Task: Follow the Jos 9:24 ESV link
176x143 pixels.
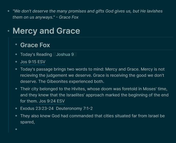Action: click(52, 101)
